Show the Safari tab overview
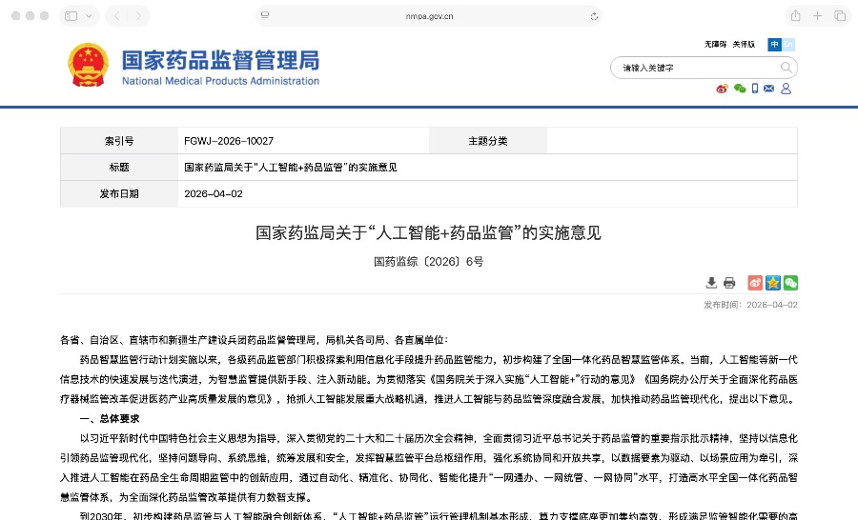858x520 pixels. (x=840, y=16)
